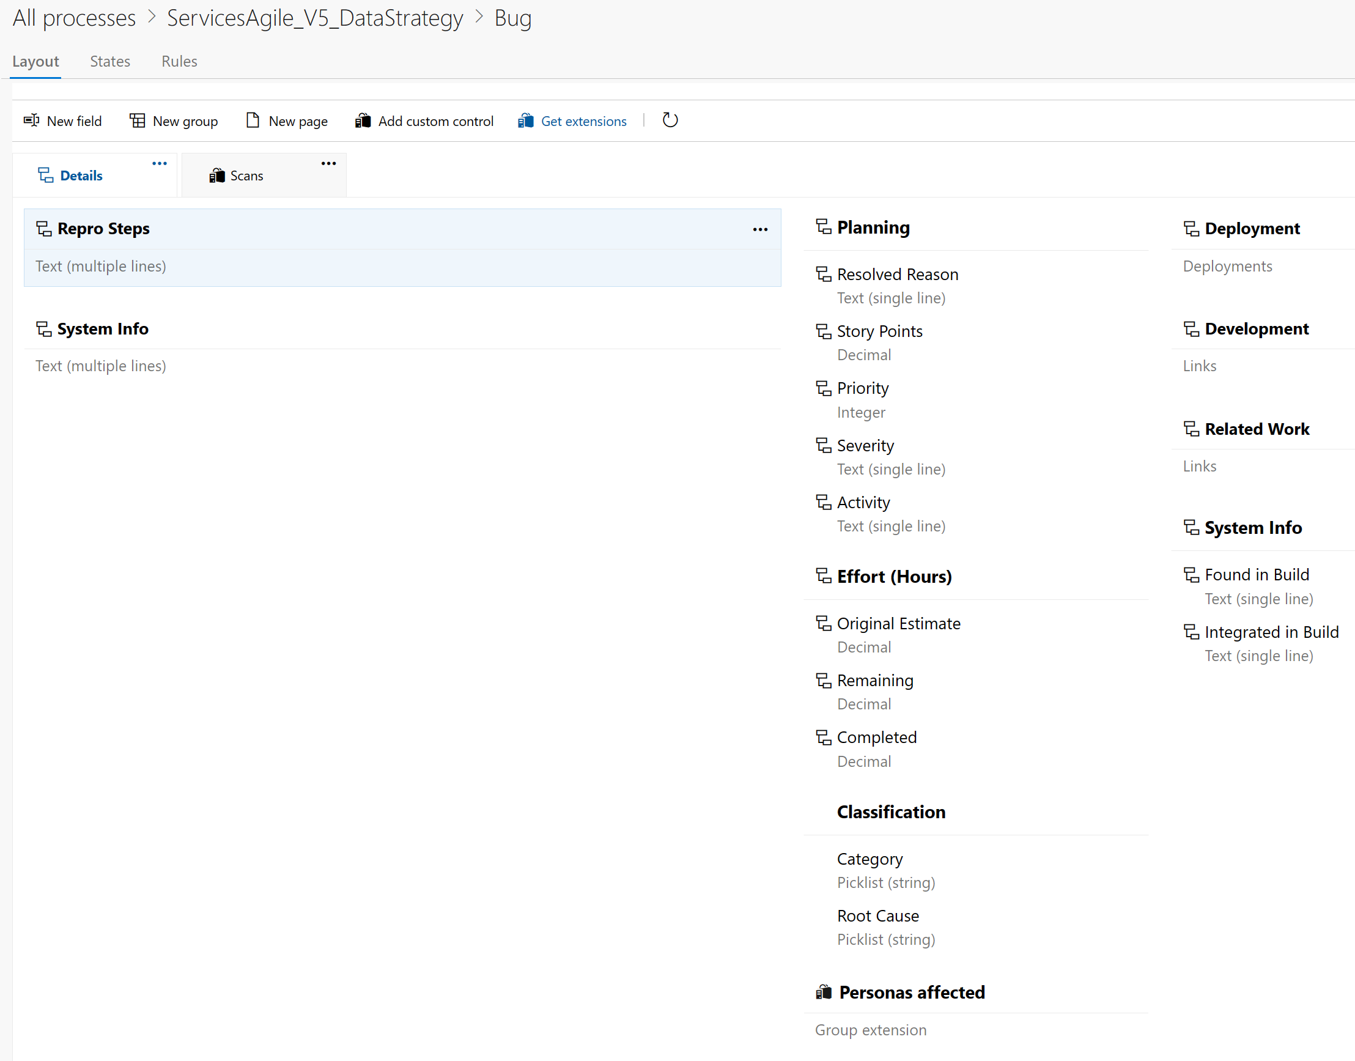Select the Severity field
Image resolution: width=1355 pixels, height=1061 pixels.
coord(865,445)
